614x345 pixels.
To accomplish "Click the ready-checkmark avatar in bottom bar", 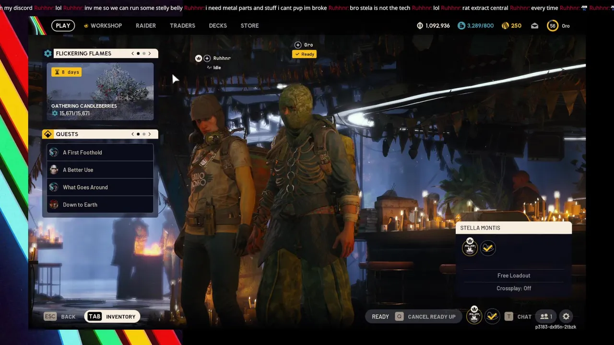I will point(492,316).
